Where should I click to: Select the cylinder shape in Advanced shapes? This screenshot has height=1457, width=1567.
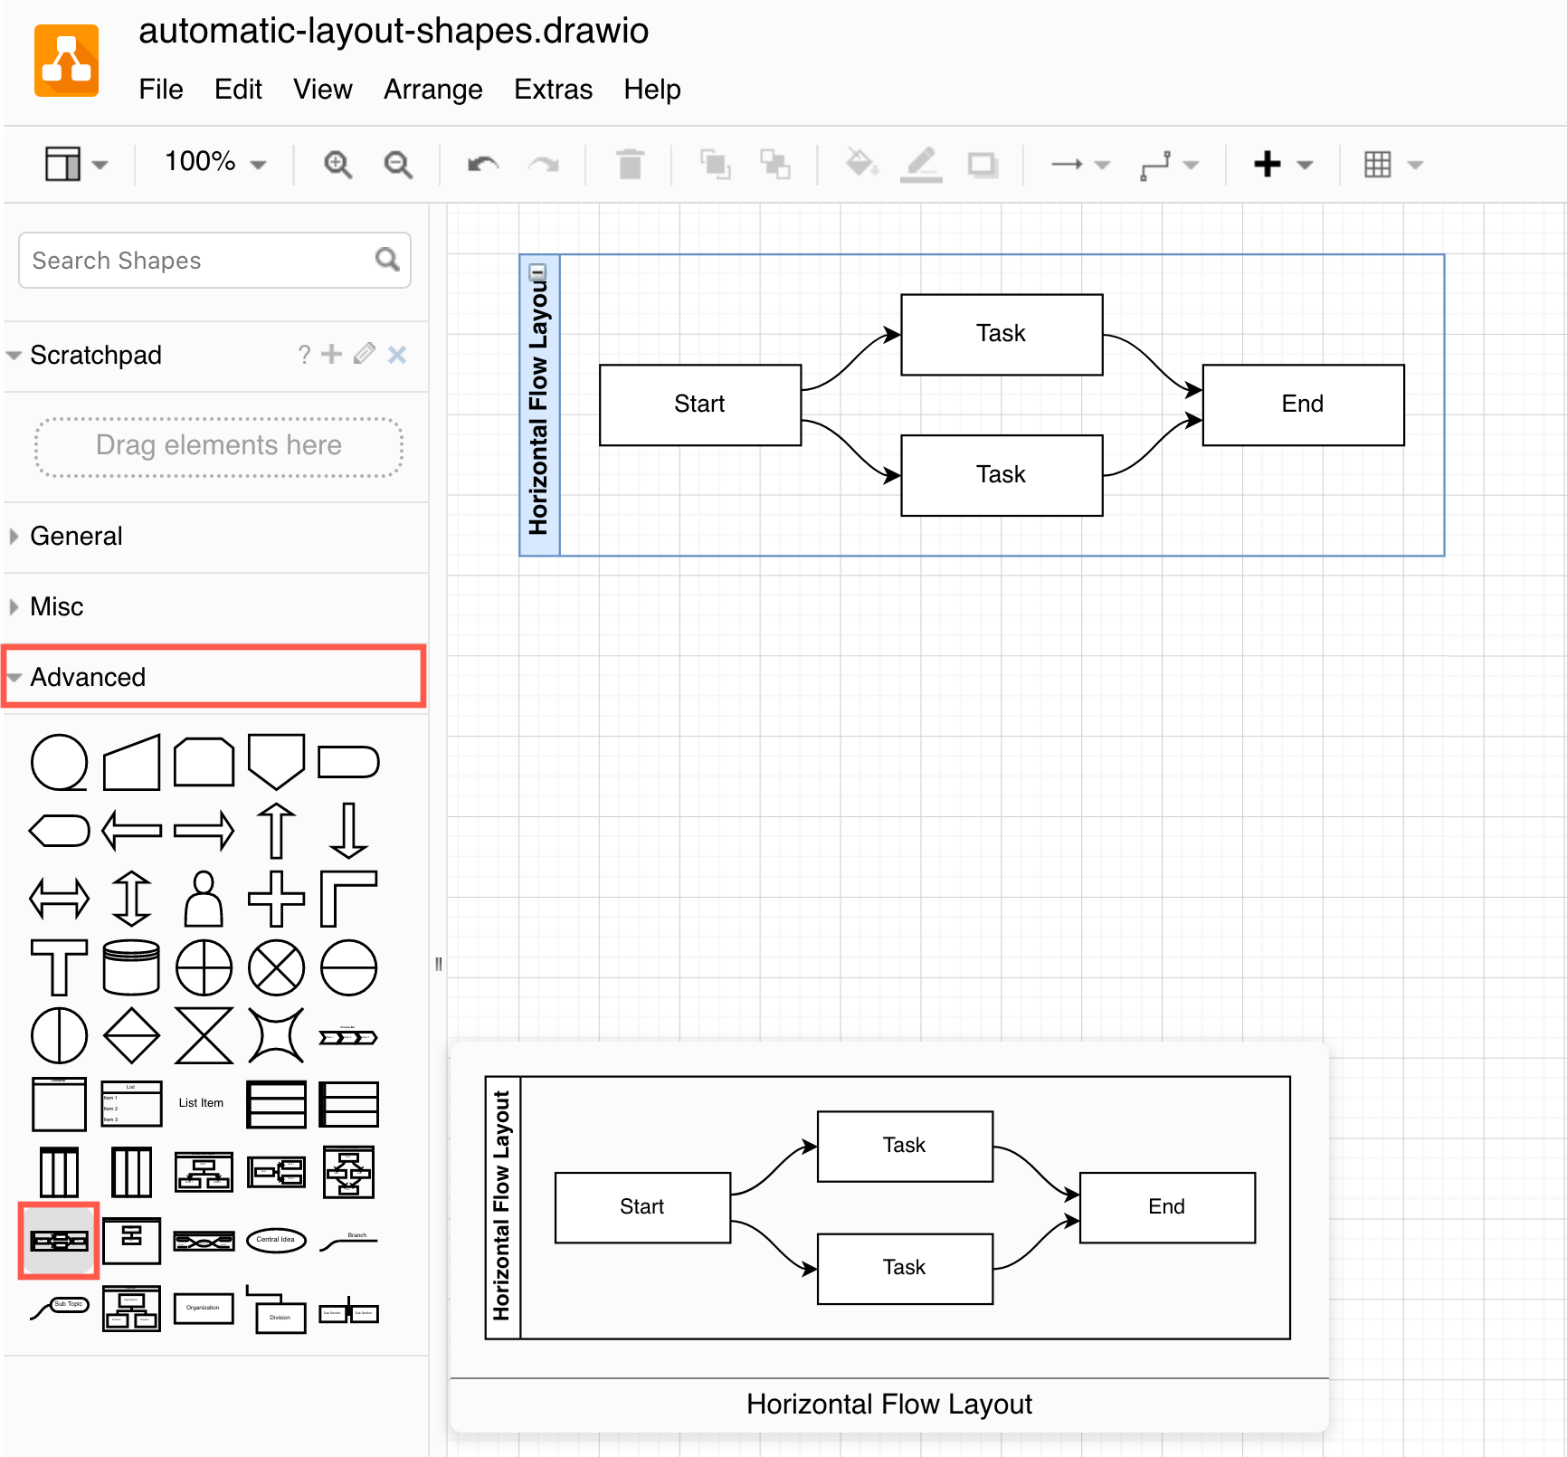coord(131,967)
